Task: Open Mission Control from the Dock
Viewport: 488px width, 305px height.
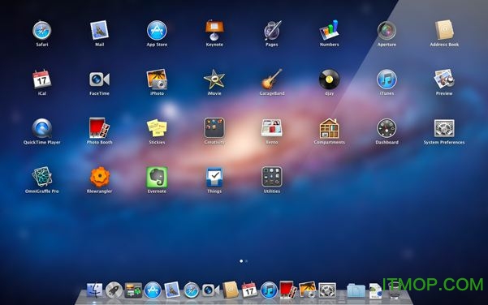Action: tap(133, 290)
